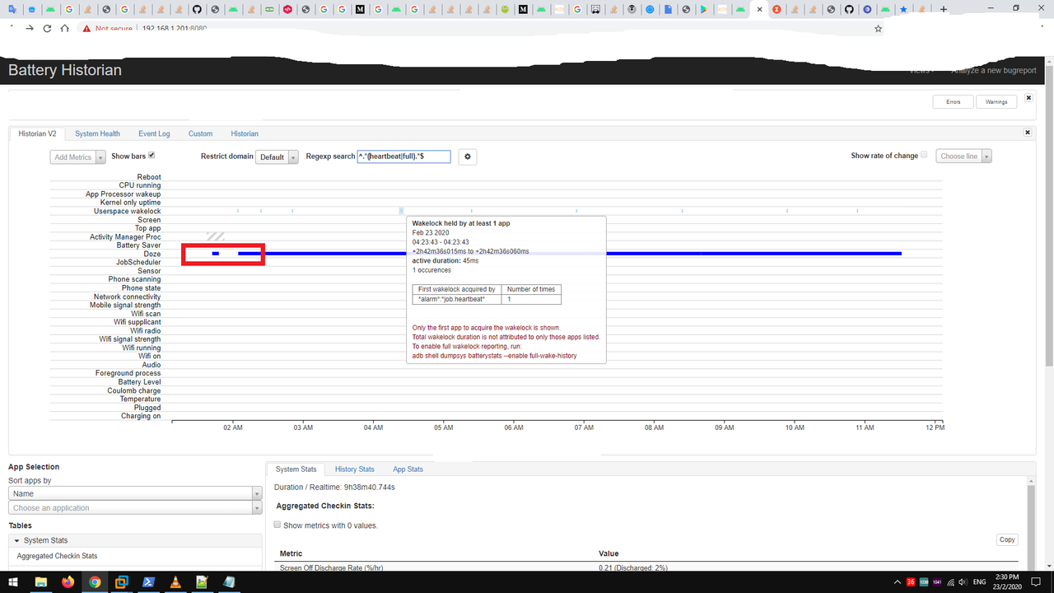
Task: Click the Userspace wakelock metric label
Action: (x=127, y=212)
